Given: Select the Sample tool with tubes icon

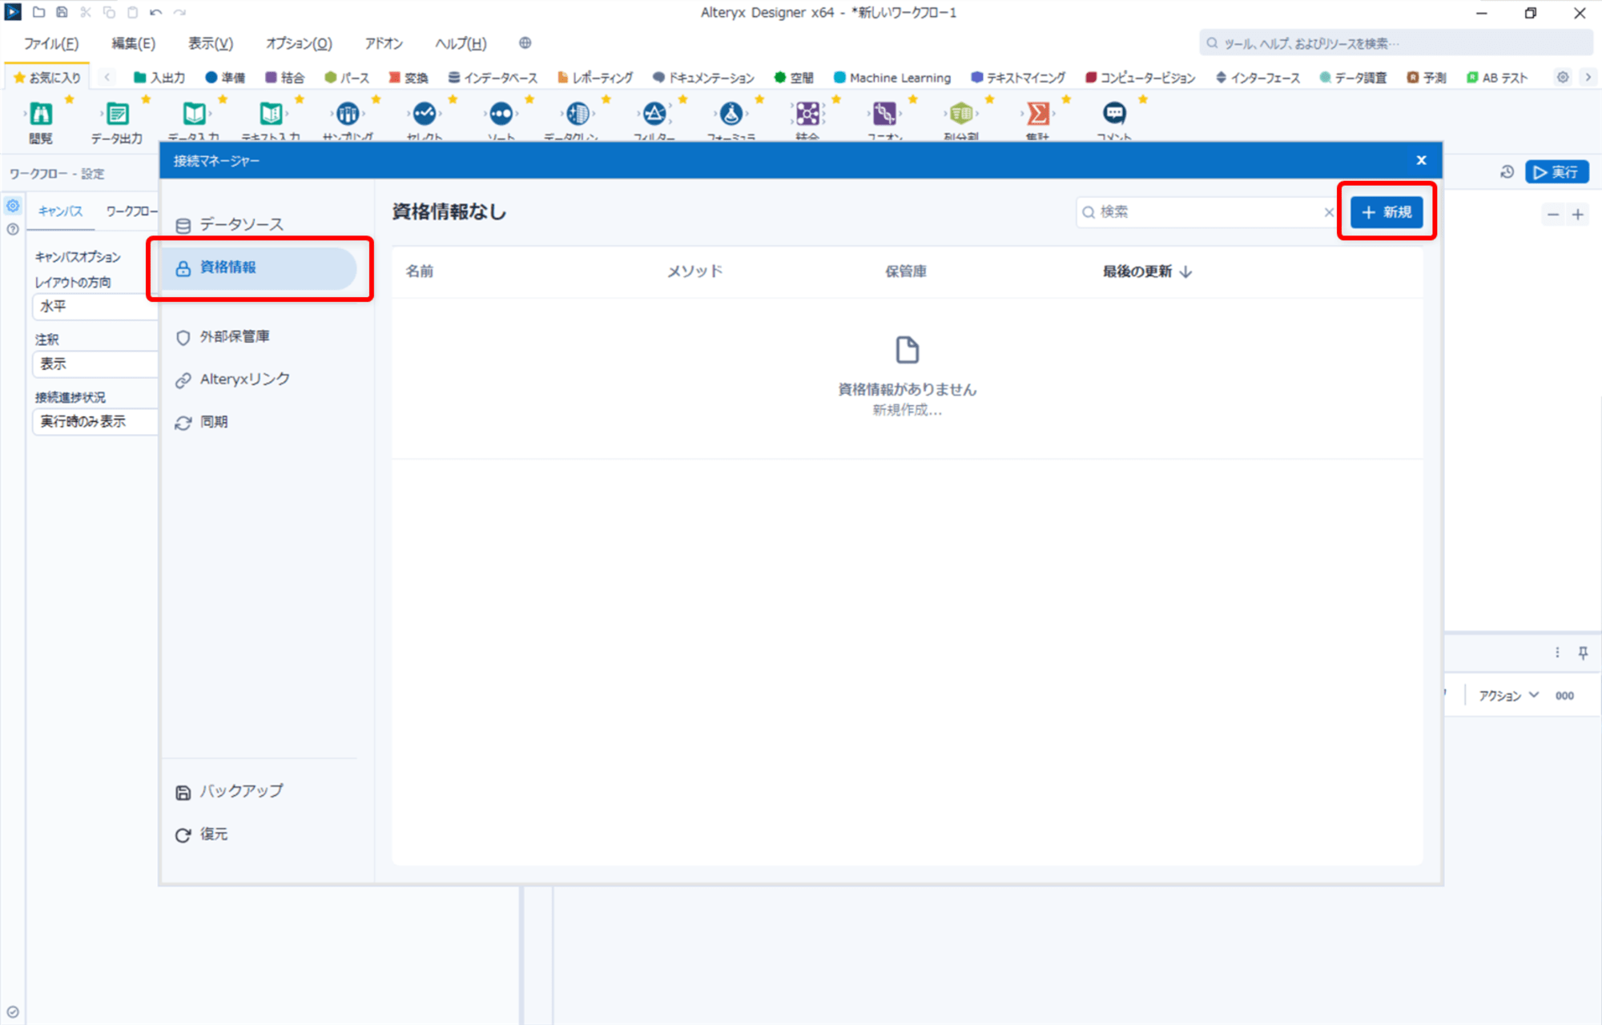Looking at the screenshot, I should (348, 114).
